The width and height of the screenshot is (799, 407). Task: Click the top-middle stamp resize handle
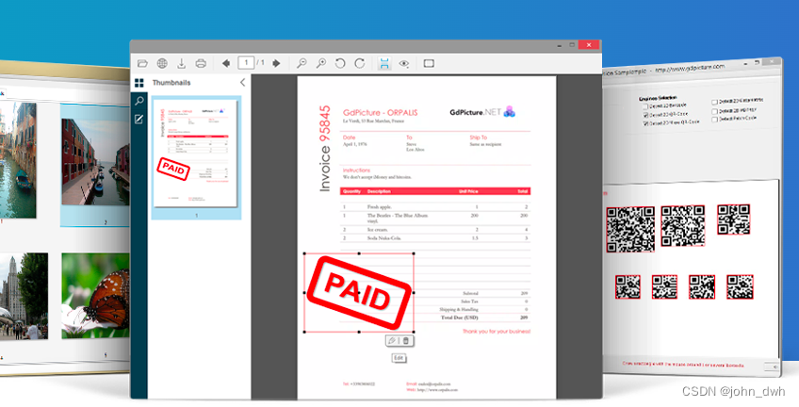pos(359,253)
